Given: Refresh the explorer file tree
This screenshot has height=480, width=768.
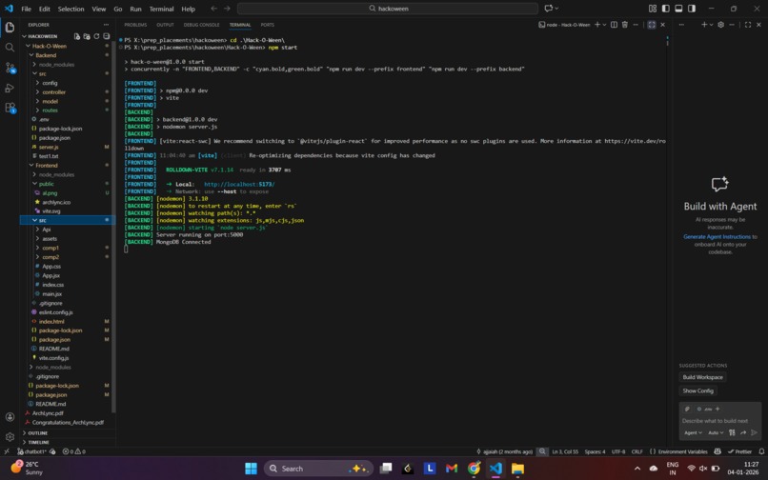Looking at the screenshot, I should tap(96, 36).
